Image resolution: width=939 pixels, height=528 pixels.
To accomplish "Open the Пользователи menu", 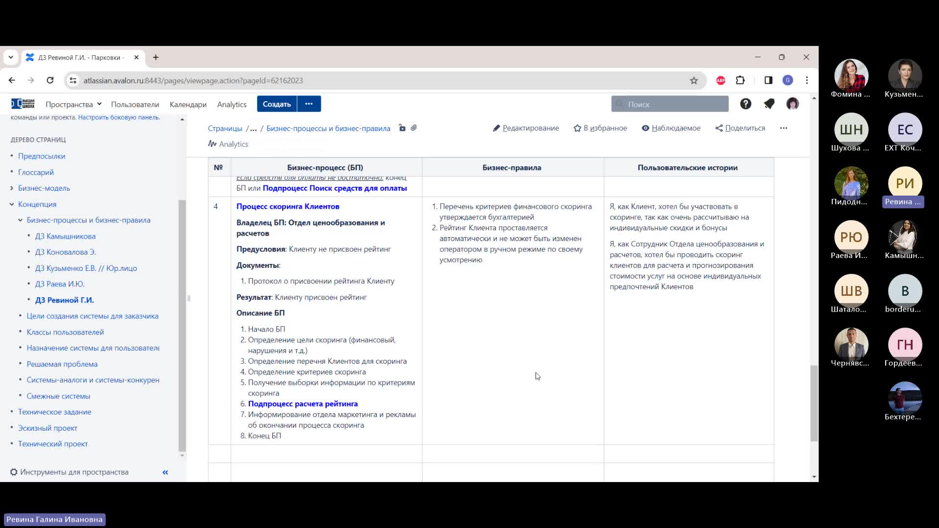I will pos(135,104).
